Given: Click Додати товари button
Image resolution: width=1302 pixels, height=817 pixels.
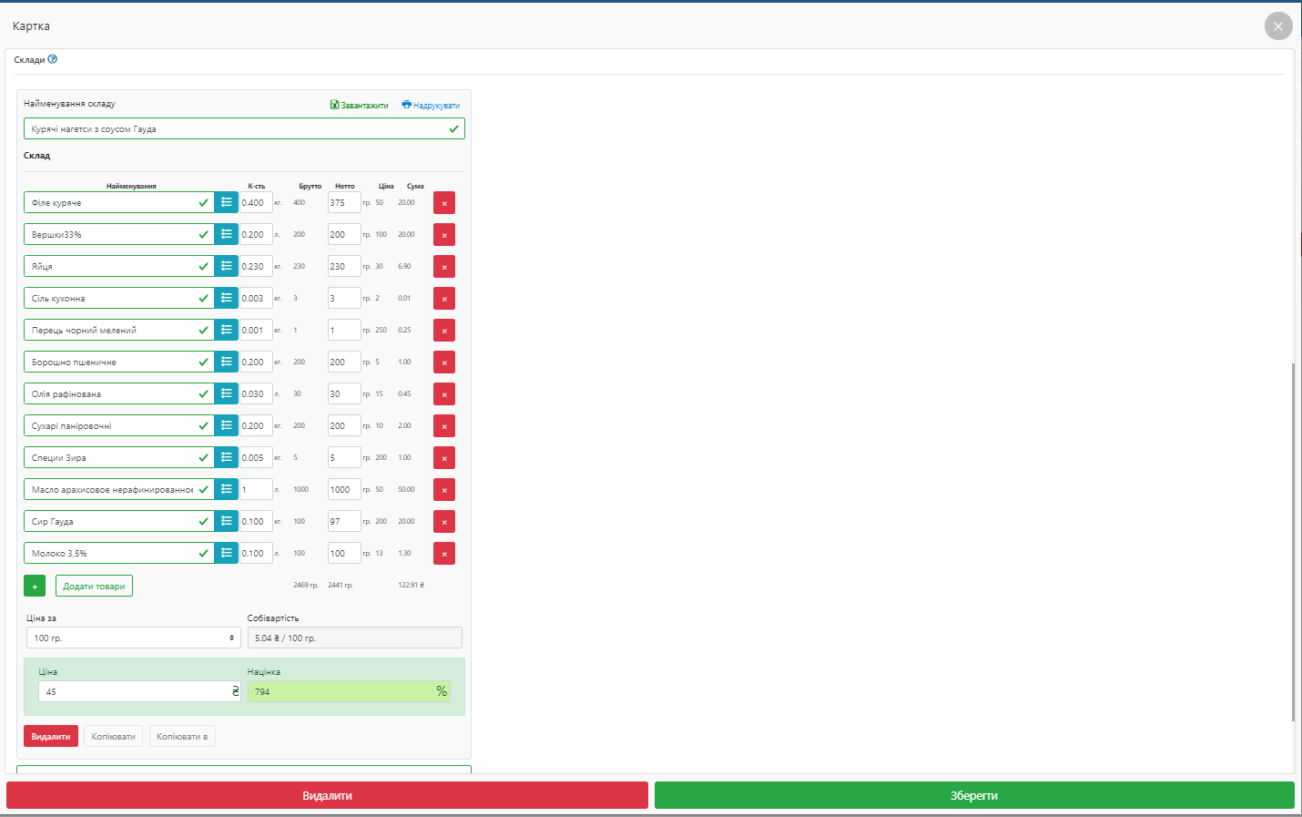Looking at the screenshot, I should tap(94, 587).
